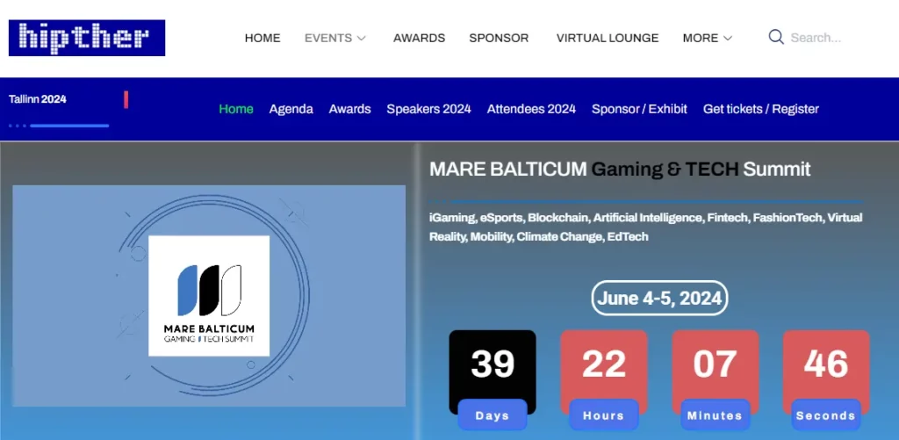899x440 pixels.
Task: Open the Sponsor / Exhibit link
Action: pyautogui.click(x=639, y=109)
